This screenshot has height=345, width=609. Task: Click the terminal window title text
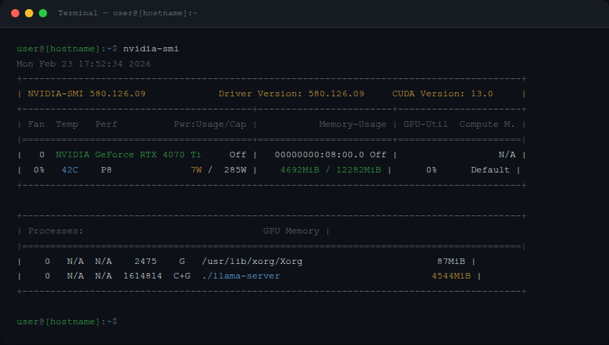tap(128, 13)
